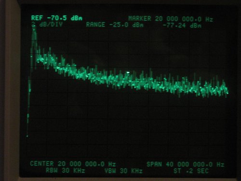
Task: Click the trace start dot at lower left
Action: click(27, 136)
